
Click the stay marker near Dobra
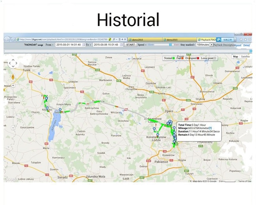pos(46,99)
